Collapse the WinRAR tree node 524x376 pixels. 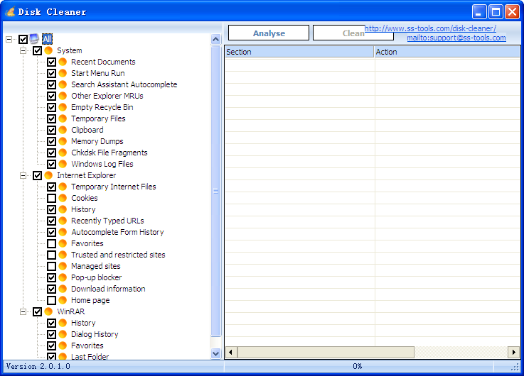(23, 311)
